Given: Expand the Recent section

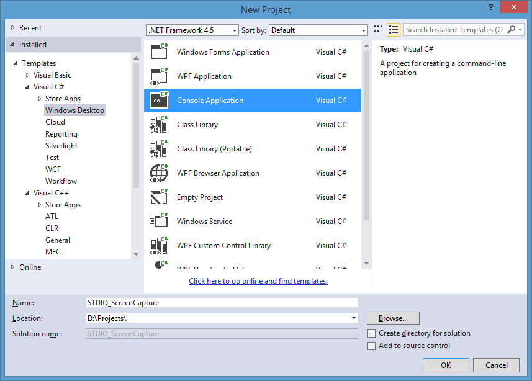Looking at the screenshot, I should pyautogui.click(x=12, y=27).
